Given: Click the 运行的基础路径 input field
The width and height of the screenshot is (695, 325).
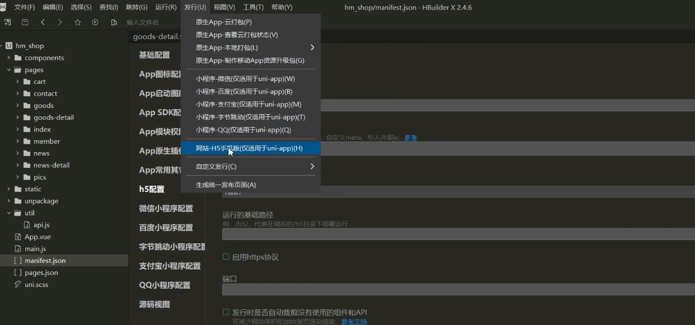Looking at the screenshot, I should tap(458, 234).
